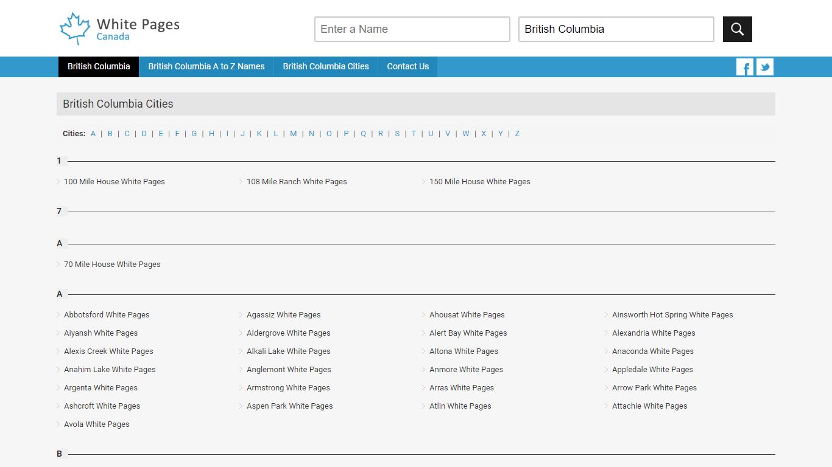The image size is (832, 467).
Task: Open 108 Mile Ranch White Pages
Action: click(x=297, y=182)
